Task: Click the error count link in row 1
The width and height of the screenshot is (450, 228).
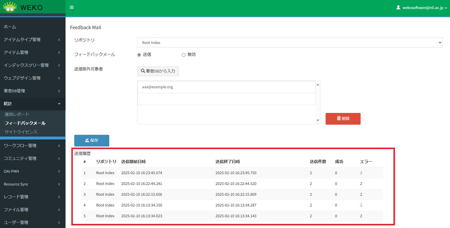Action: tap(361, 173)
